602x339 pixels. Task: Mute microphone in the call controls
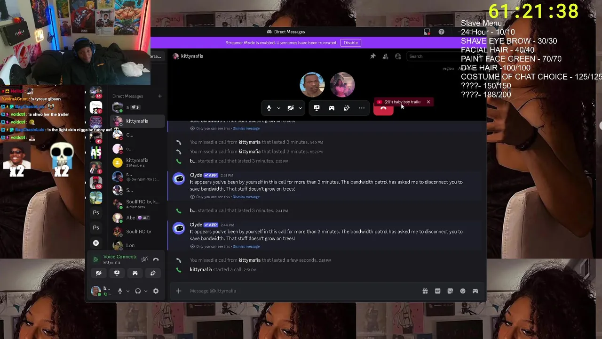pyautogui.click(x=269, y=108)
